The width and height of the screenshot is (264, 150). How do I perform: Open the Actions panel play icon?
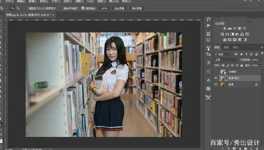pyautogui.click(x=208, y=25)
